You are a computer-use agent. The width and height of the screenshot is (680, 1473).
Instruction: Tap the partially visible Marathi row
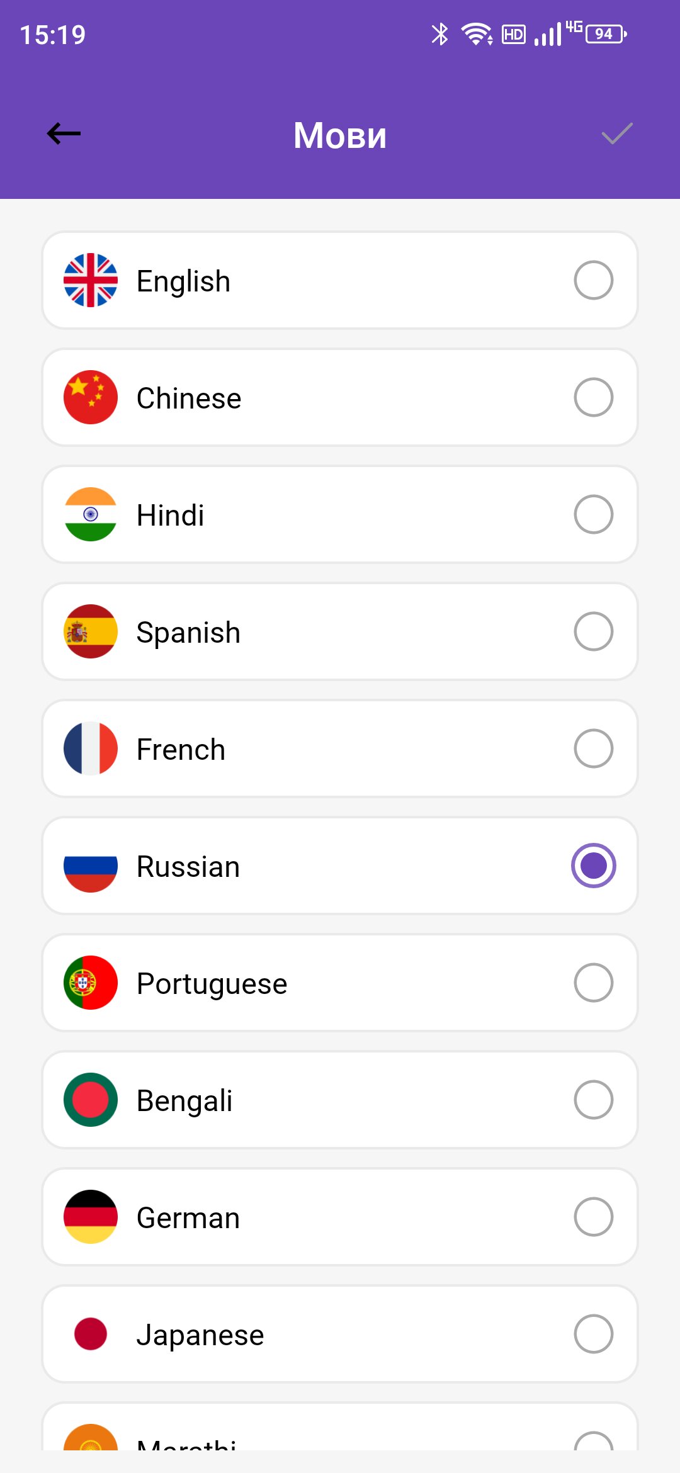[340, 1431]
